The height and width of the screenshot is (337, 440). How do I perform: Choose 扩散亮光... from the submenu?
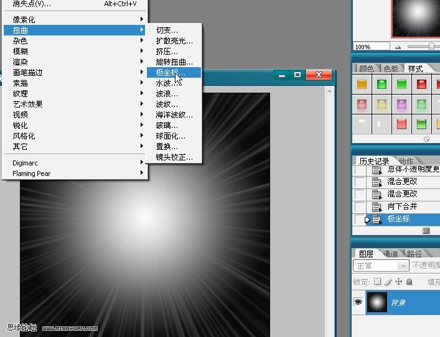click(x=174, y=40)
